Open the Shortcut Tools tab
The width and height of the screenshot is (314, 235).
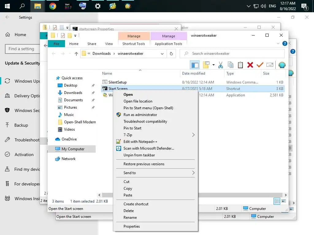click(x=134, y=44)
